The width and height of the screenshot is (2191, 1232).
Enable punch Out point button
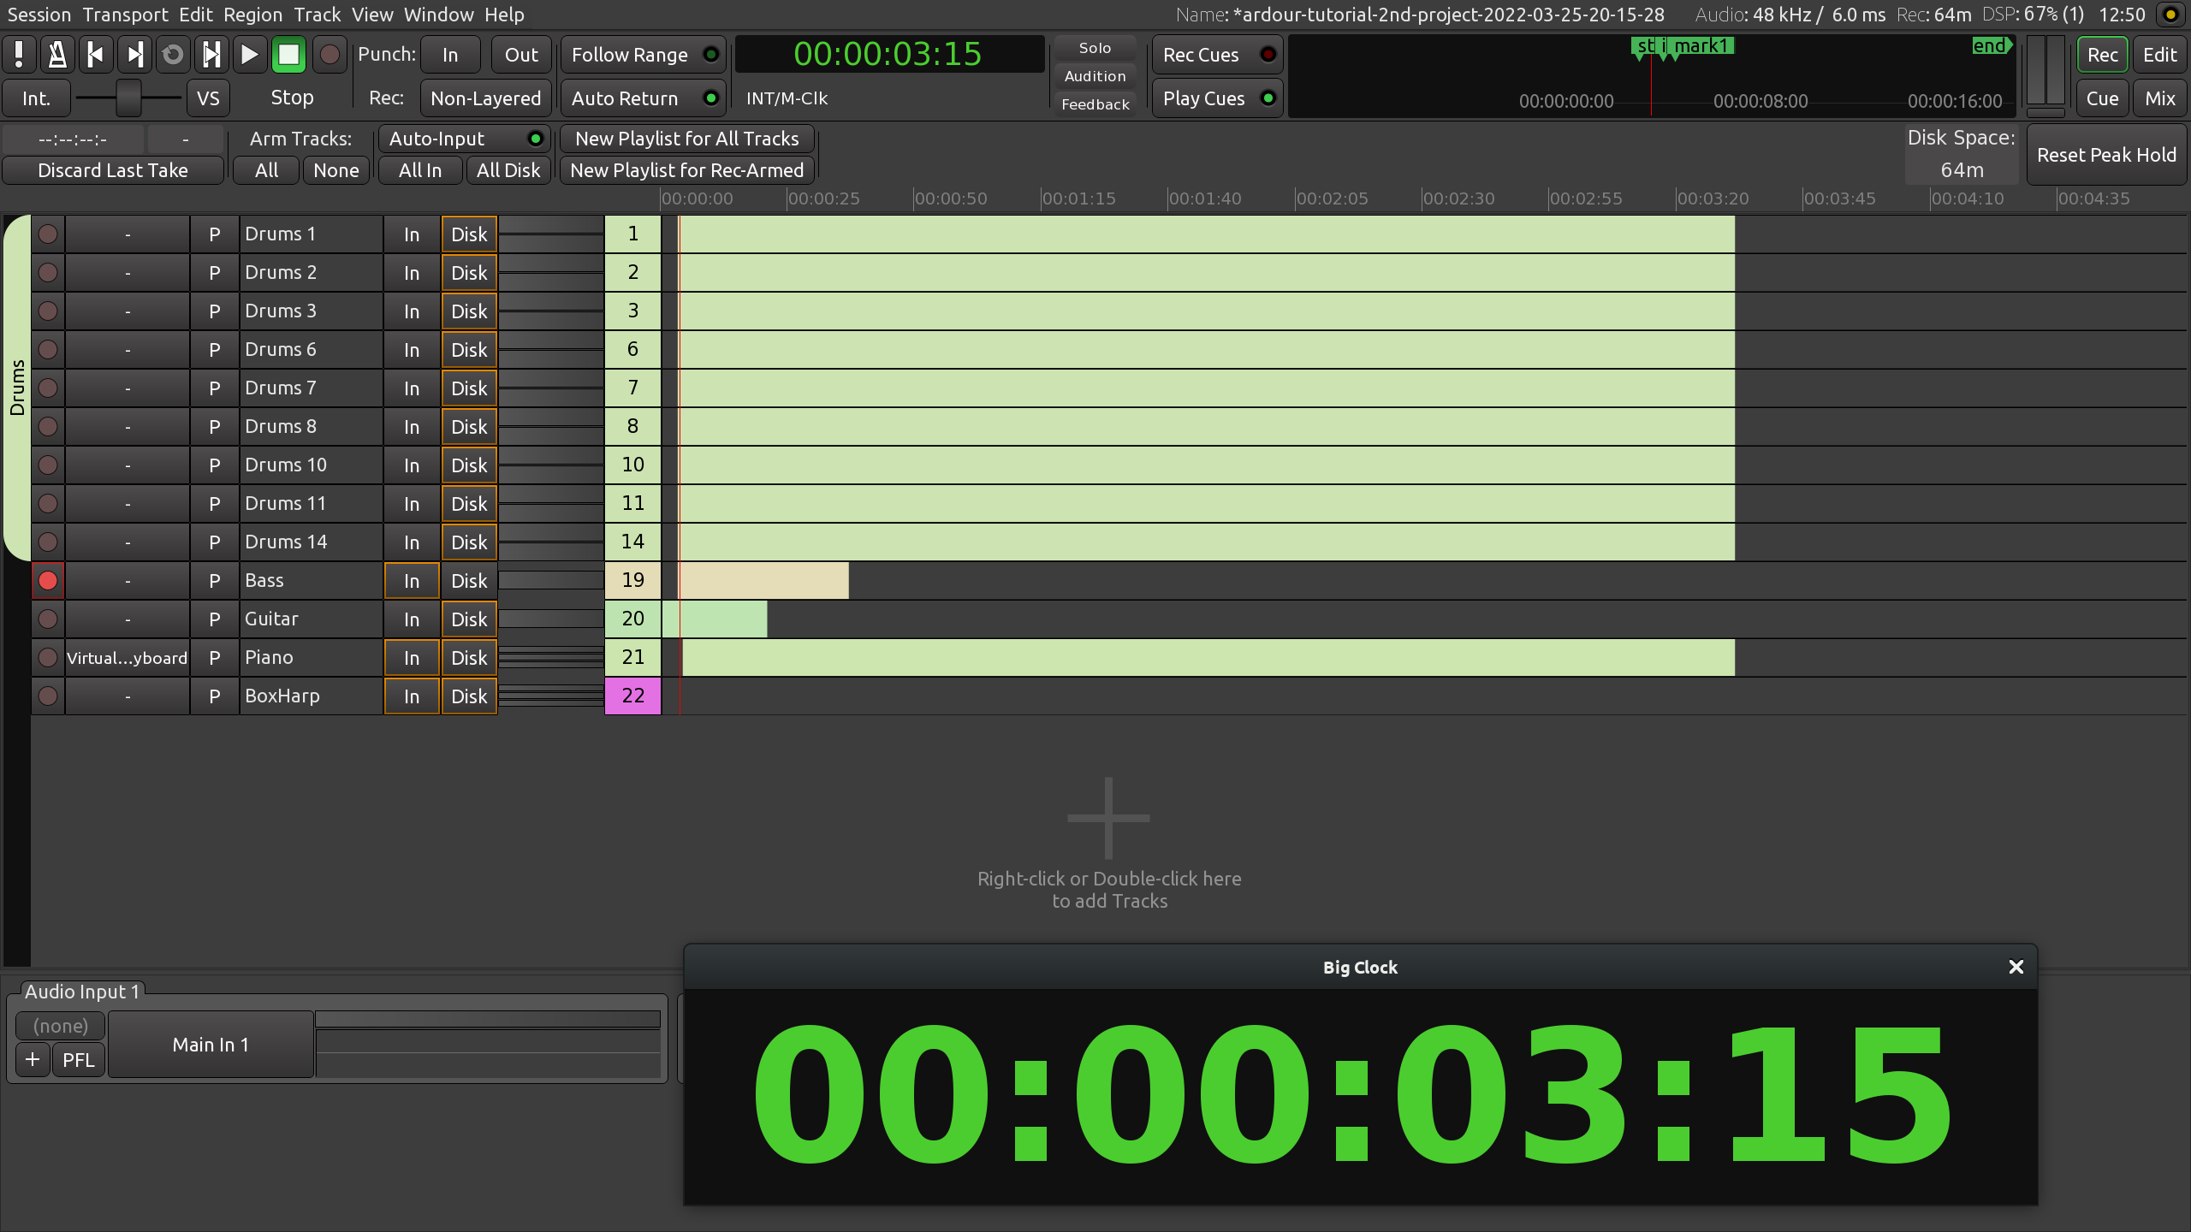click(x=520, y=54)
